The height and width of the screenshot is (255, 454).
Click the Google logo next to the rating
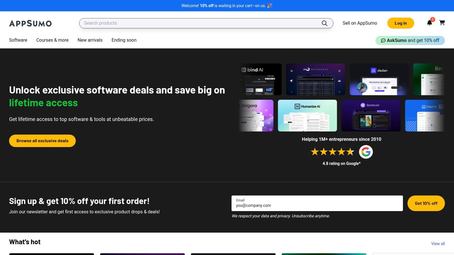(366, 152)
